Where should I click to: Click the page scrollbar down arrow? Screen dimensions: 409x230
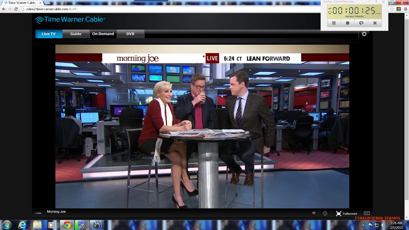coord(406,218)
